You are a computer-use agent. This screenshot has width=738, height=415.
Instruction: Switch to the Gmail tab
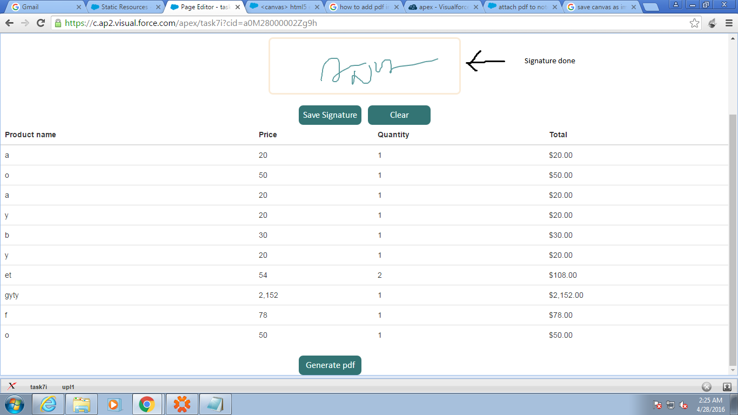(x=44, y=7)
